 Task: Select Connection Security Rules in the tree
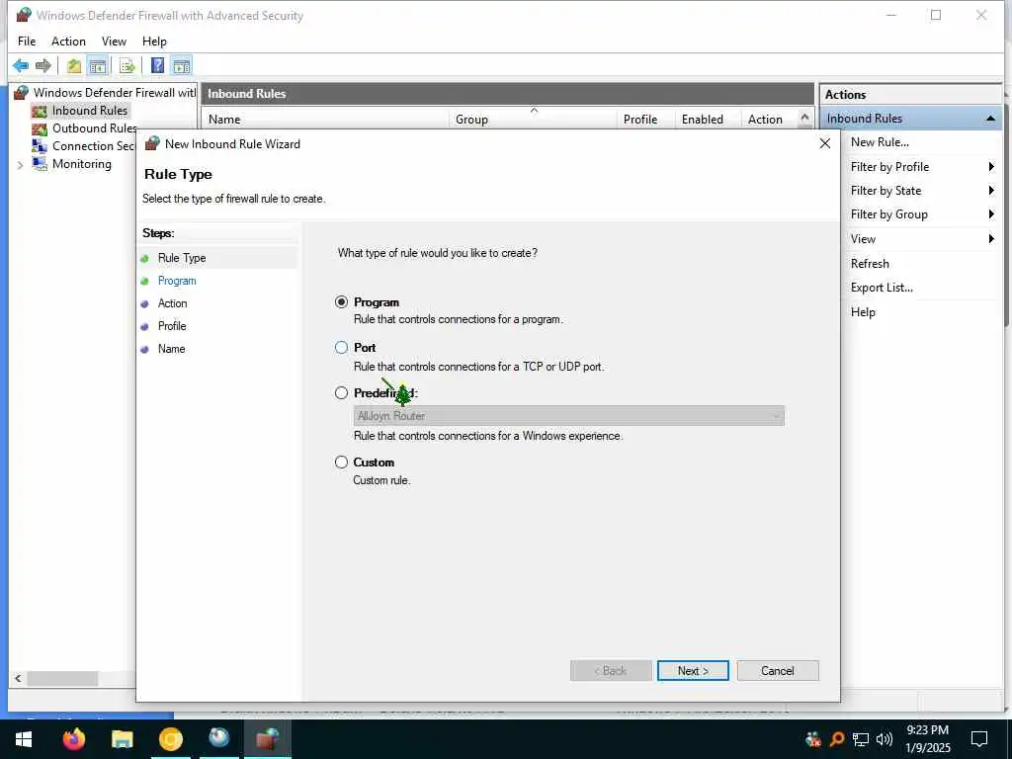[x=94, y=146]
